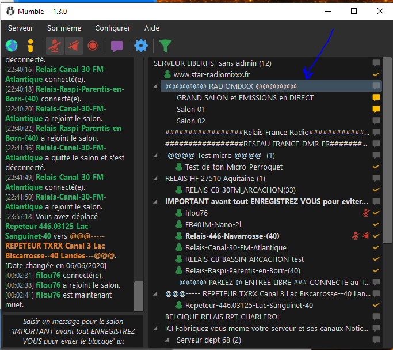The height and width of the screenshot is (350, 393).
Task: Click Mumble application icon in title bar
Action: (10, 12)
